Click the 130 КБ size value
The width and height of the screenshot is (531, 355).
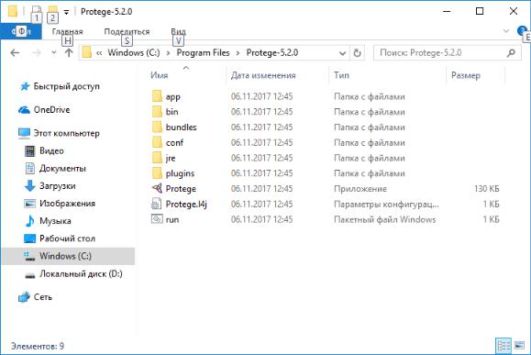(x=487, y=189)
